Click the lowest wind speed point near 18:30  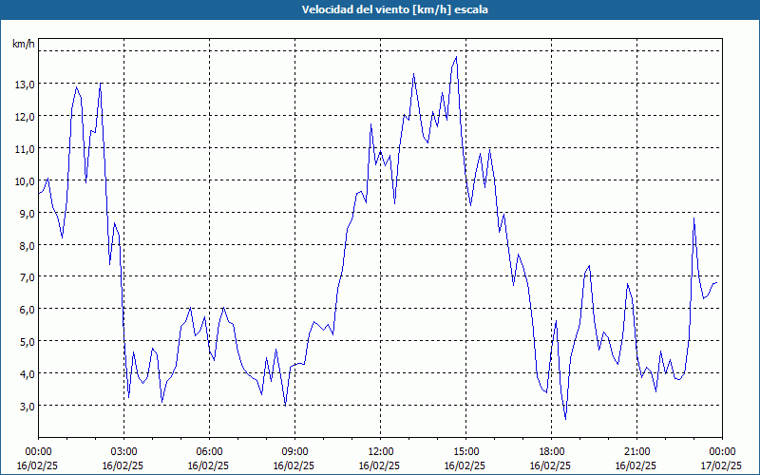pos(565,419)
